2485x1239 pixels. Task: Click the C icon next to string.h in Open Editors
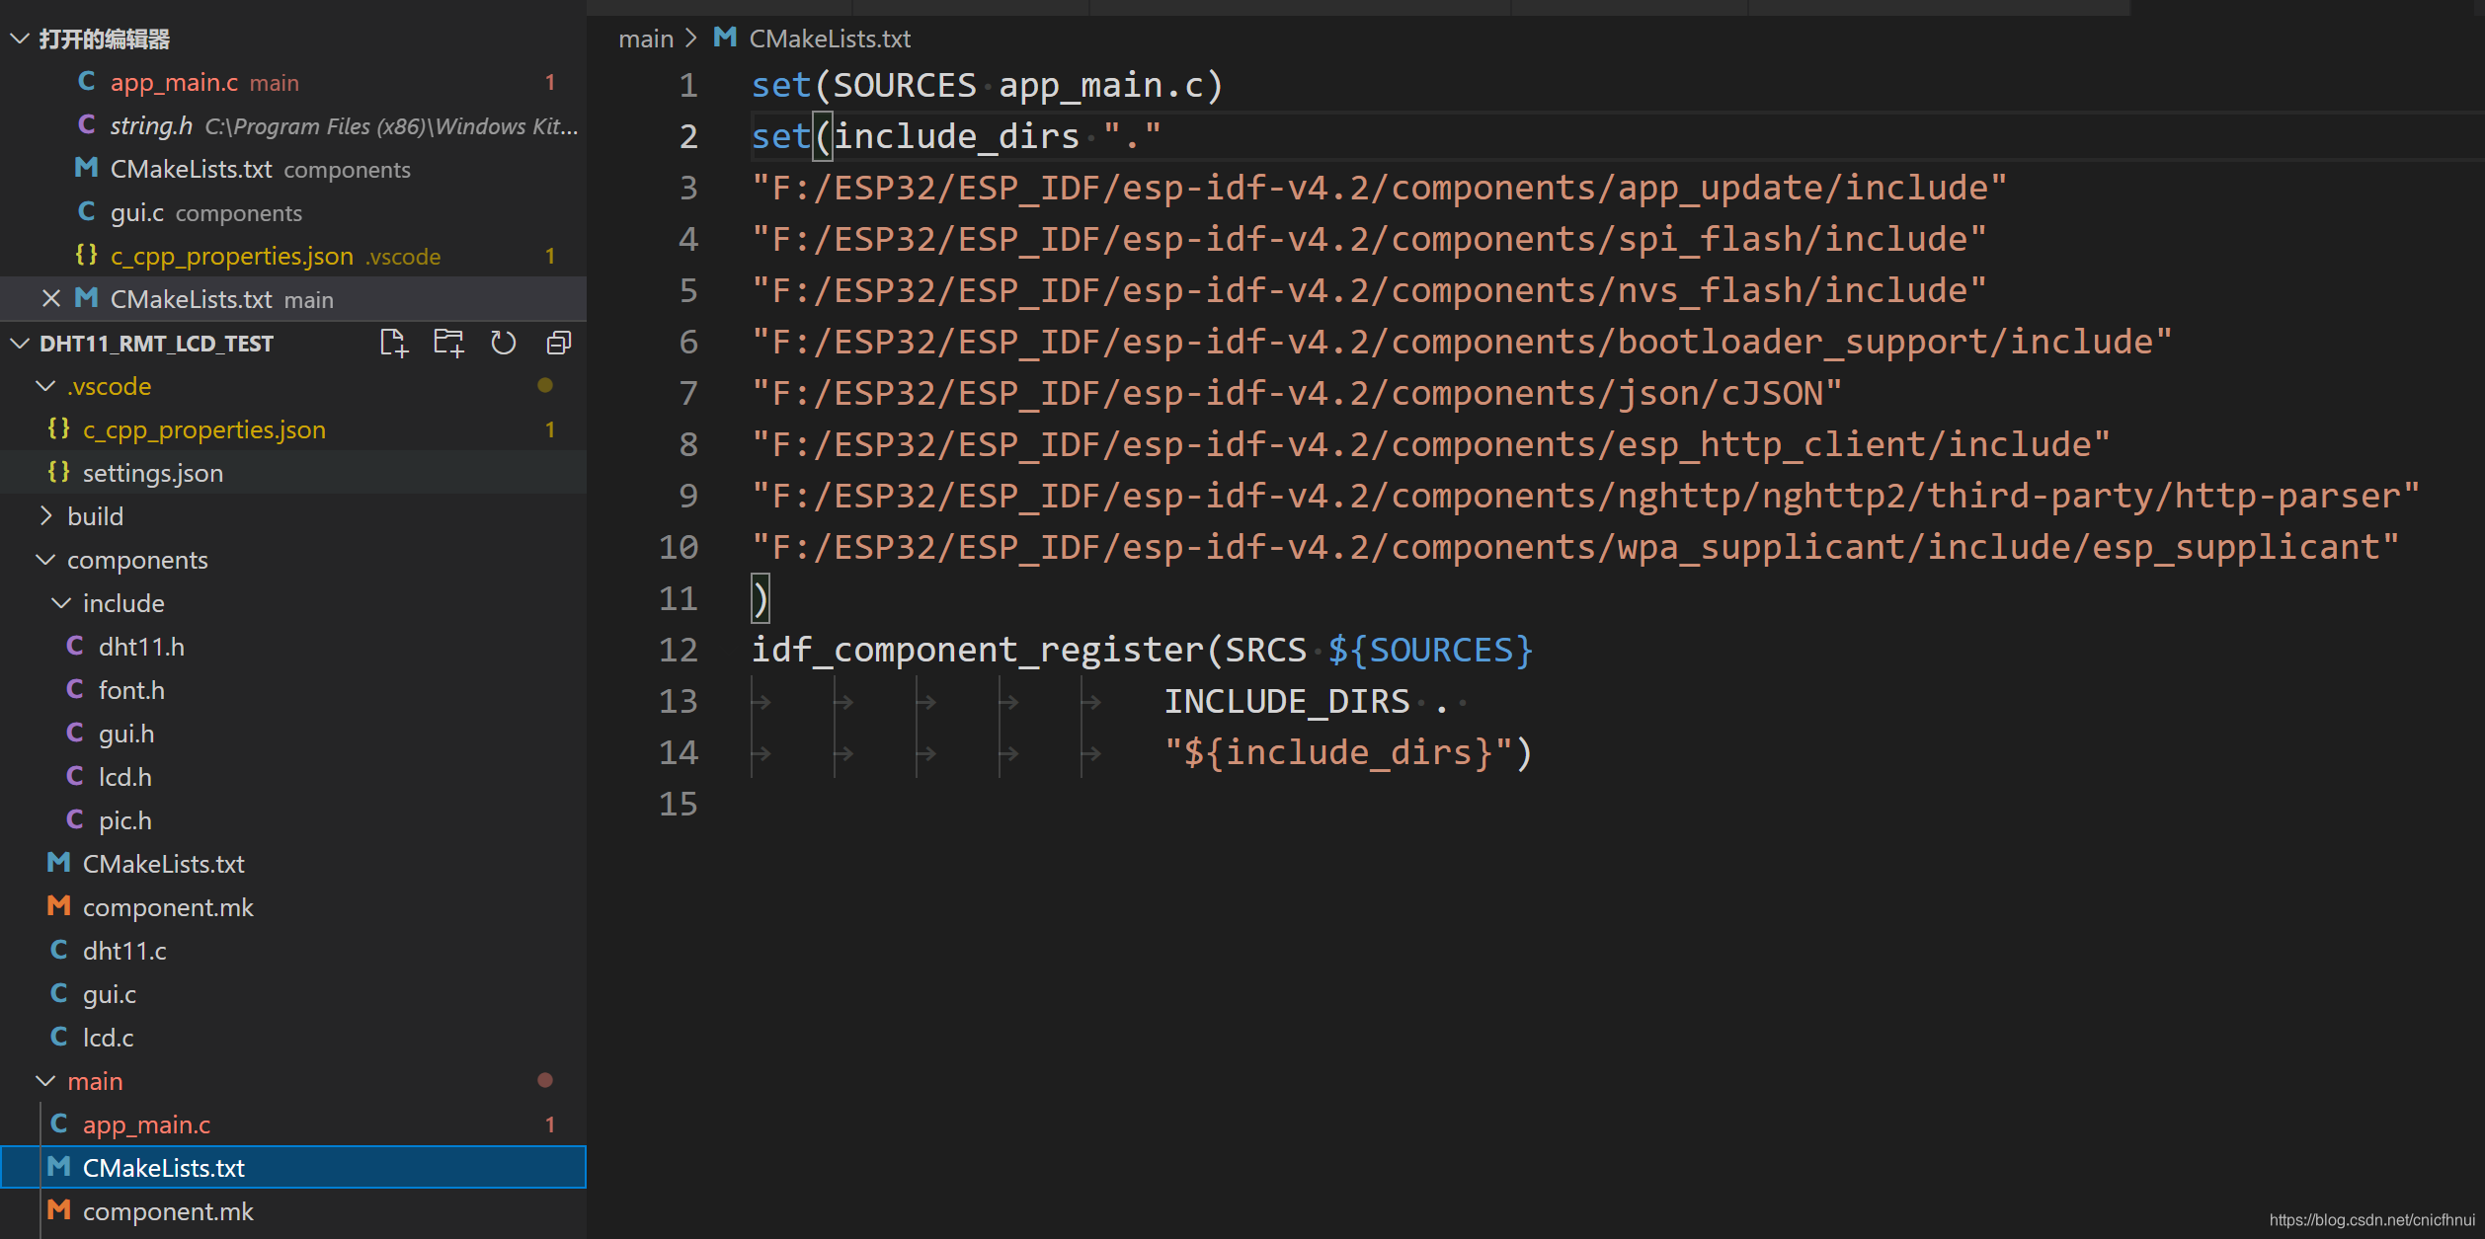[x=86, y=125]
